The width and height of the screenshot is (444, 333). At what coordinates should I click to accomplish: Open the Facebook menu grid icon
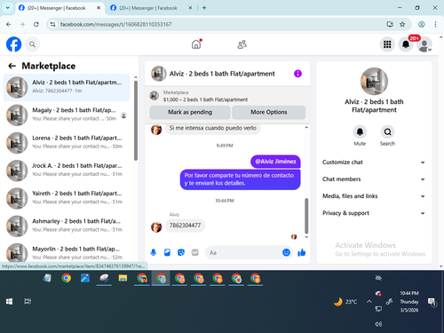[x=387, y=44]
